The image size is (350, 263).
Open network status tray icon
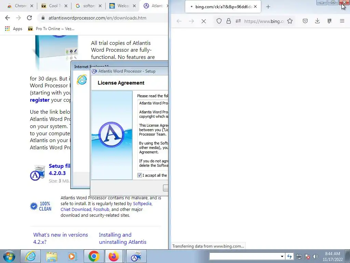(299, 256)
